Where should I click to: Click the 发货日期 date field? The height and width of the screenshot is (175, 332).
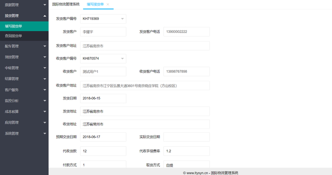click(103, 99)
